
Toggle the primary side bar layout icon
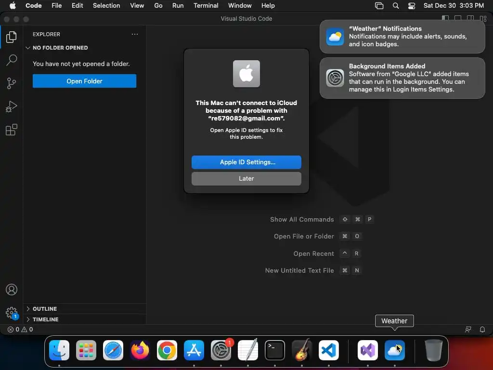point(445,18)
